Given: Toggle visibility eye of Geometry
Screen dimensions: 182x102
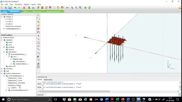Looking at the screenshot, I should 5,40.
